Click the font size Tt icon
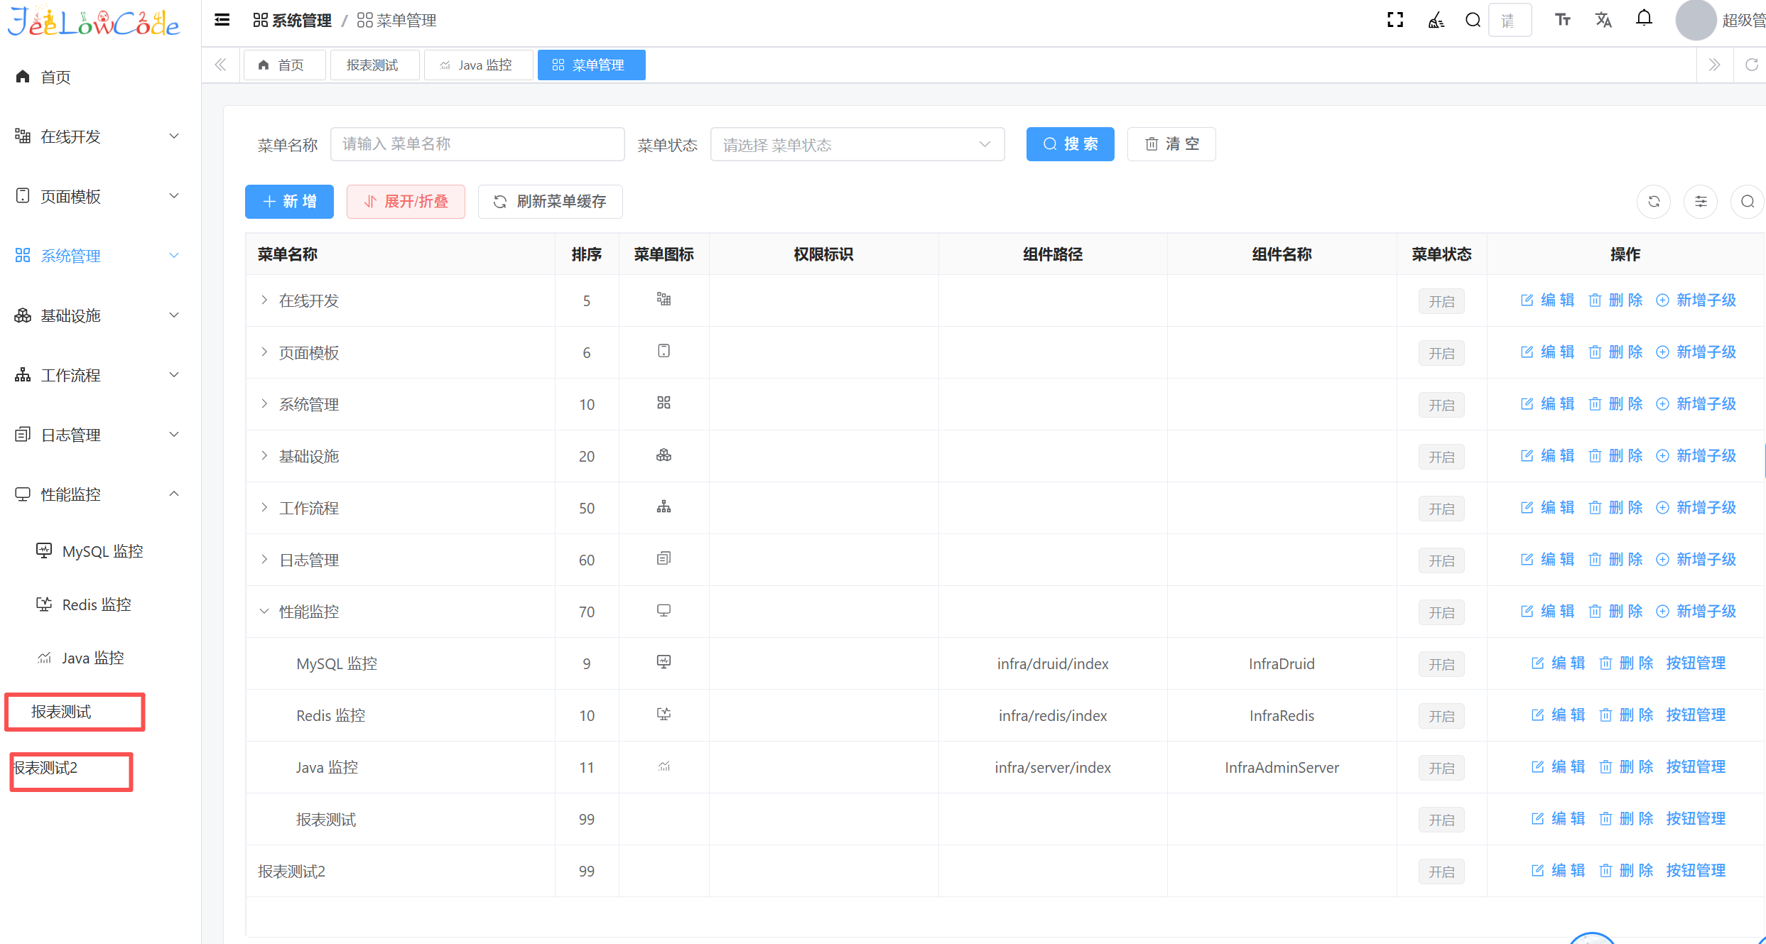 tap(1562, 20)
